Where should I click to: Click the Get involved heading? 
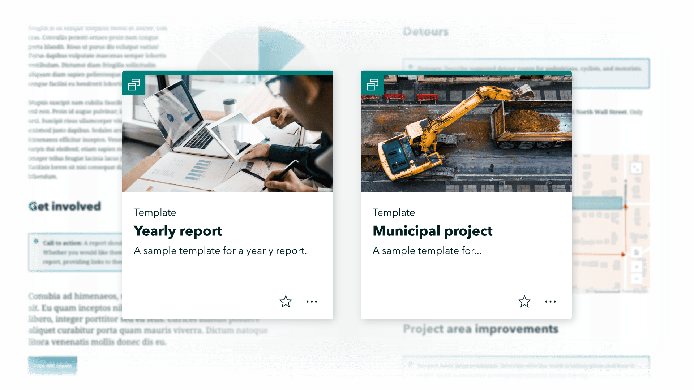pos(65,206)
